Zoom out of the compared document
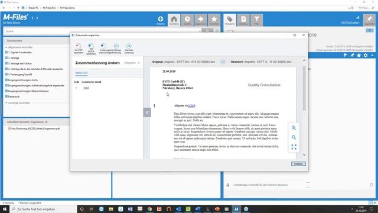This screenshot has width=378, height=213. tap(294, 137)
